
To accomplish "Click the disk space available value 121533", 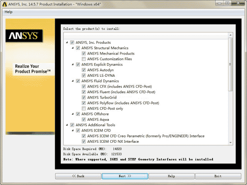I will coord(116,154).
